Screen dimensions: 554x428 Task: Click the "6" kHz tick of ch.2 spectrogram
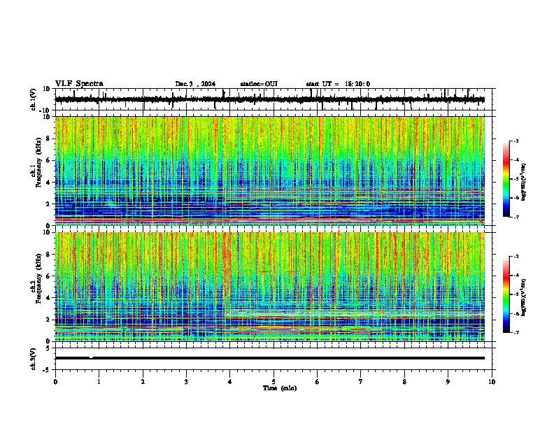coord(48,276)
